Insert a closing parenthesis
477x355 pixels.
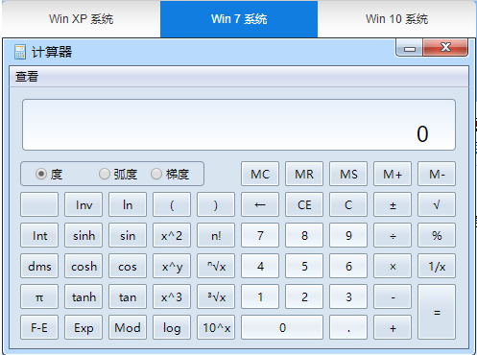pyautogui.click(x=216, y=204)
